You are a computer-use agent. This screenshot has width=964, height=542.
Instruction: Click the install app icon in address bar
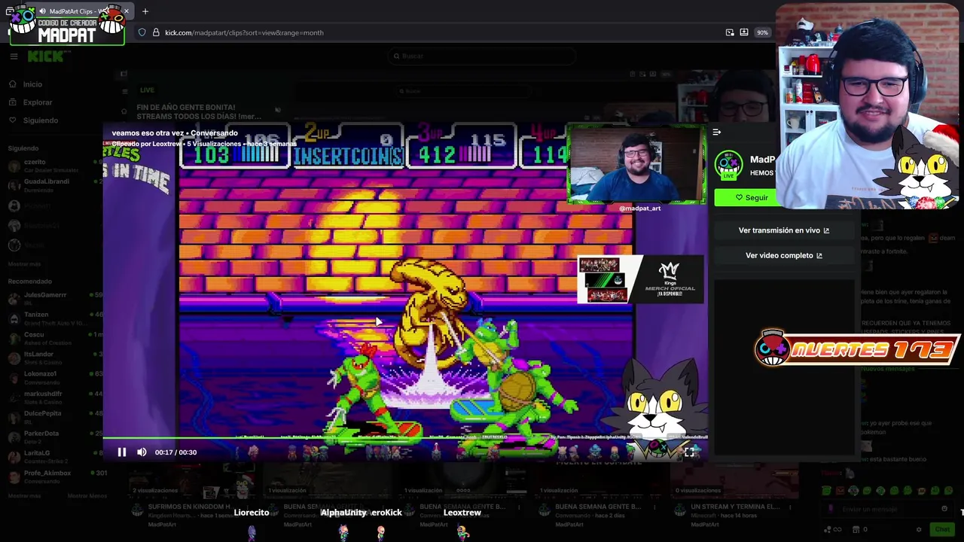pyautogui.click(x=744, y=32)
